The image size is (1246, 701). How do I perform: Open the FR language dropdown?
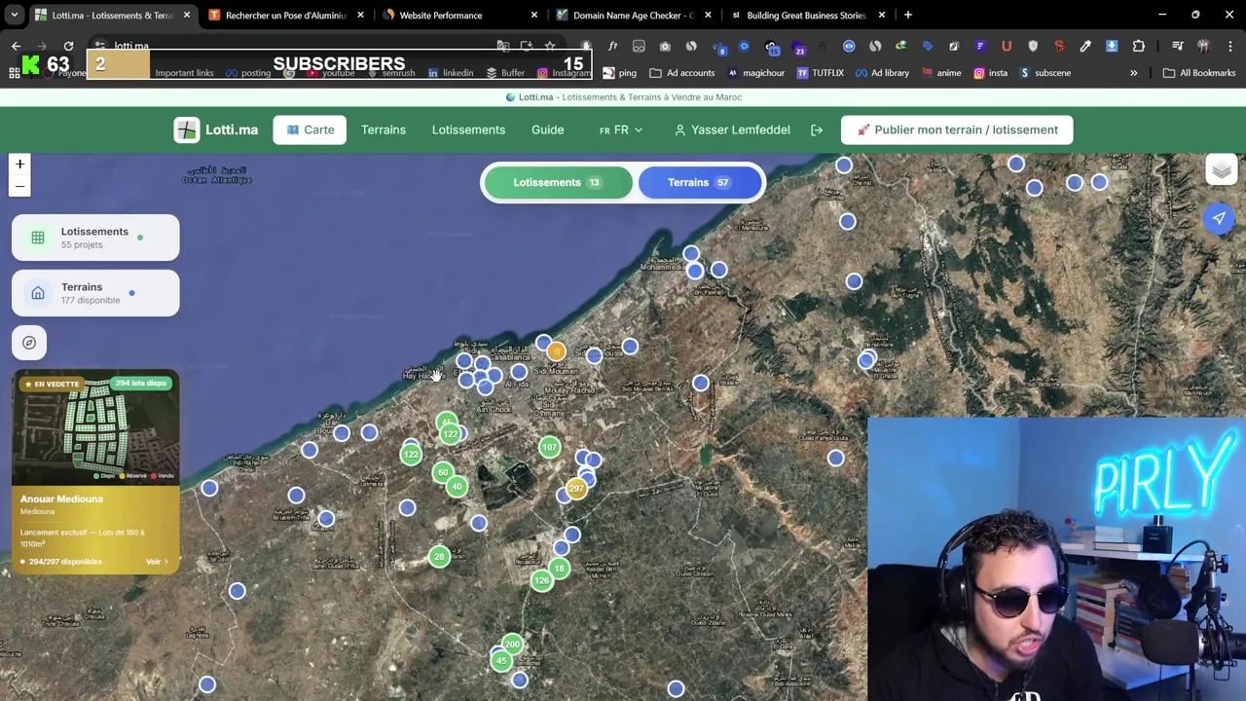click(x=620, y=129)
